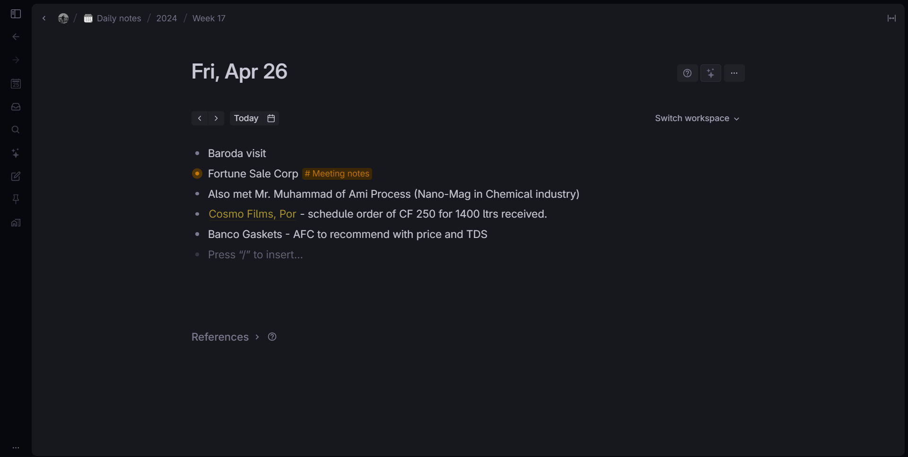908x457 pixels.
Task: Navigate to the 2024 breadcrumb
Action: click(x=166, y=18)
